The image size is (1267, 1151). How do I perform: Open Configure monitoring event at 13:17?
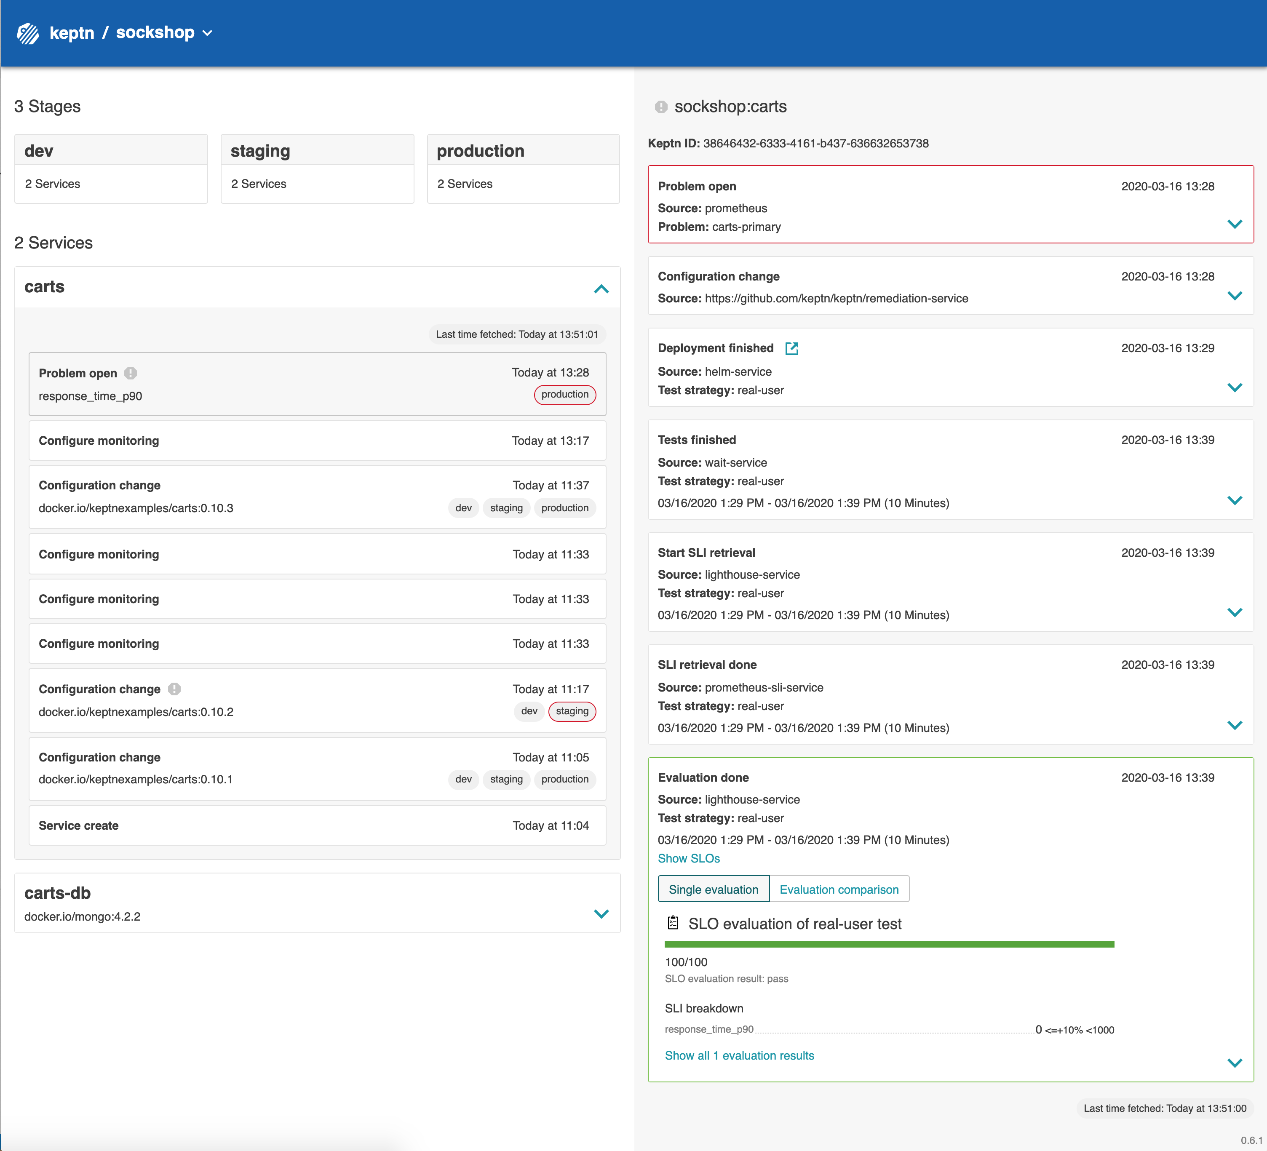coord(317,441)
